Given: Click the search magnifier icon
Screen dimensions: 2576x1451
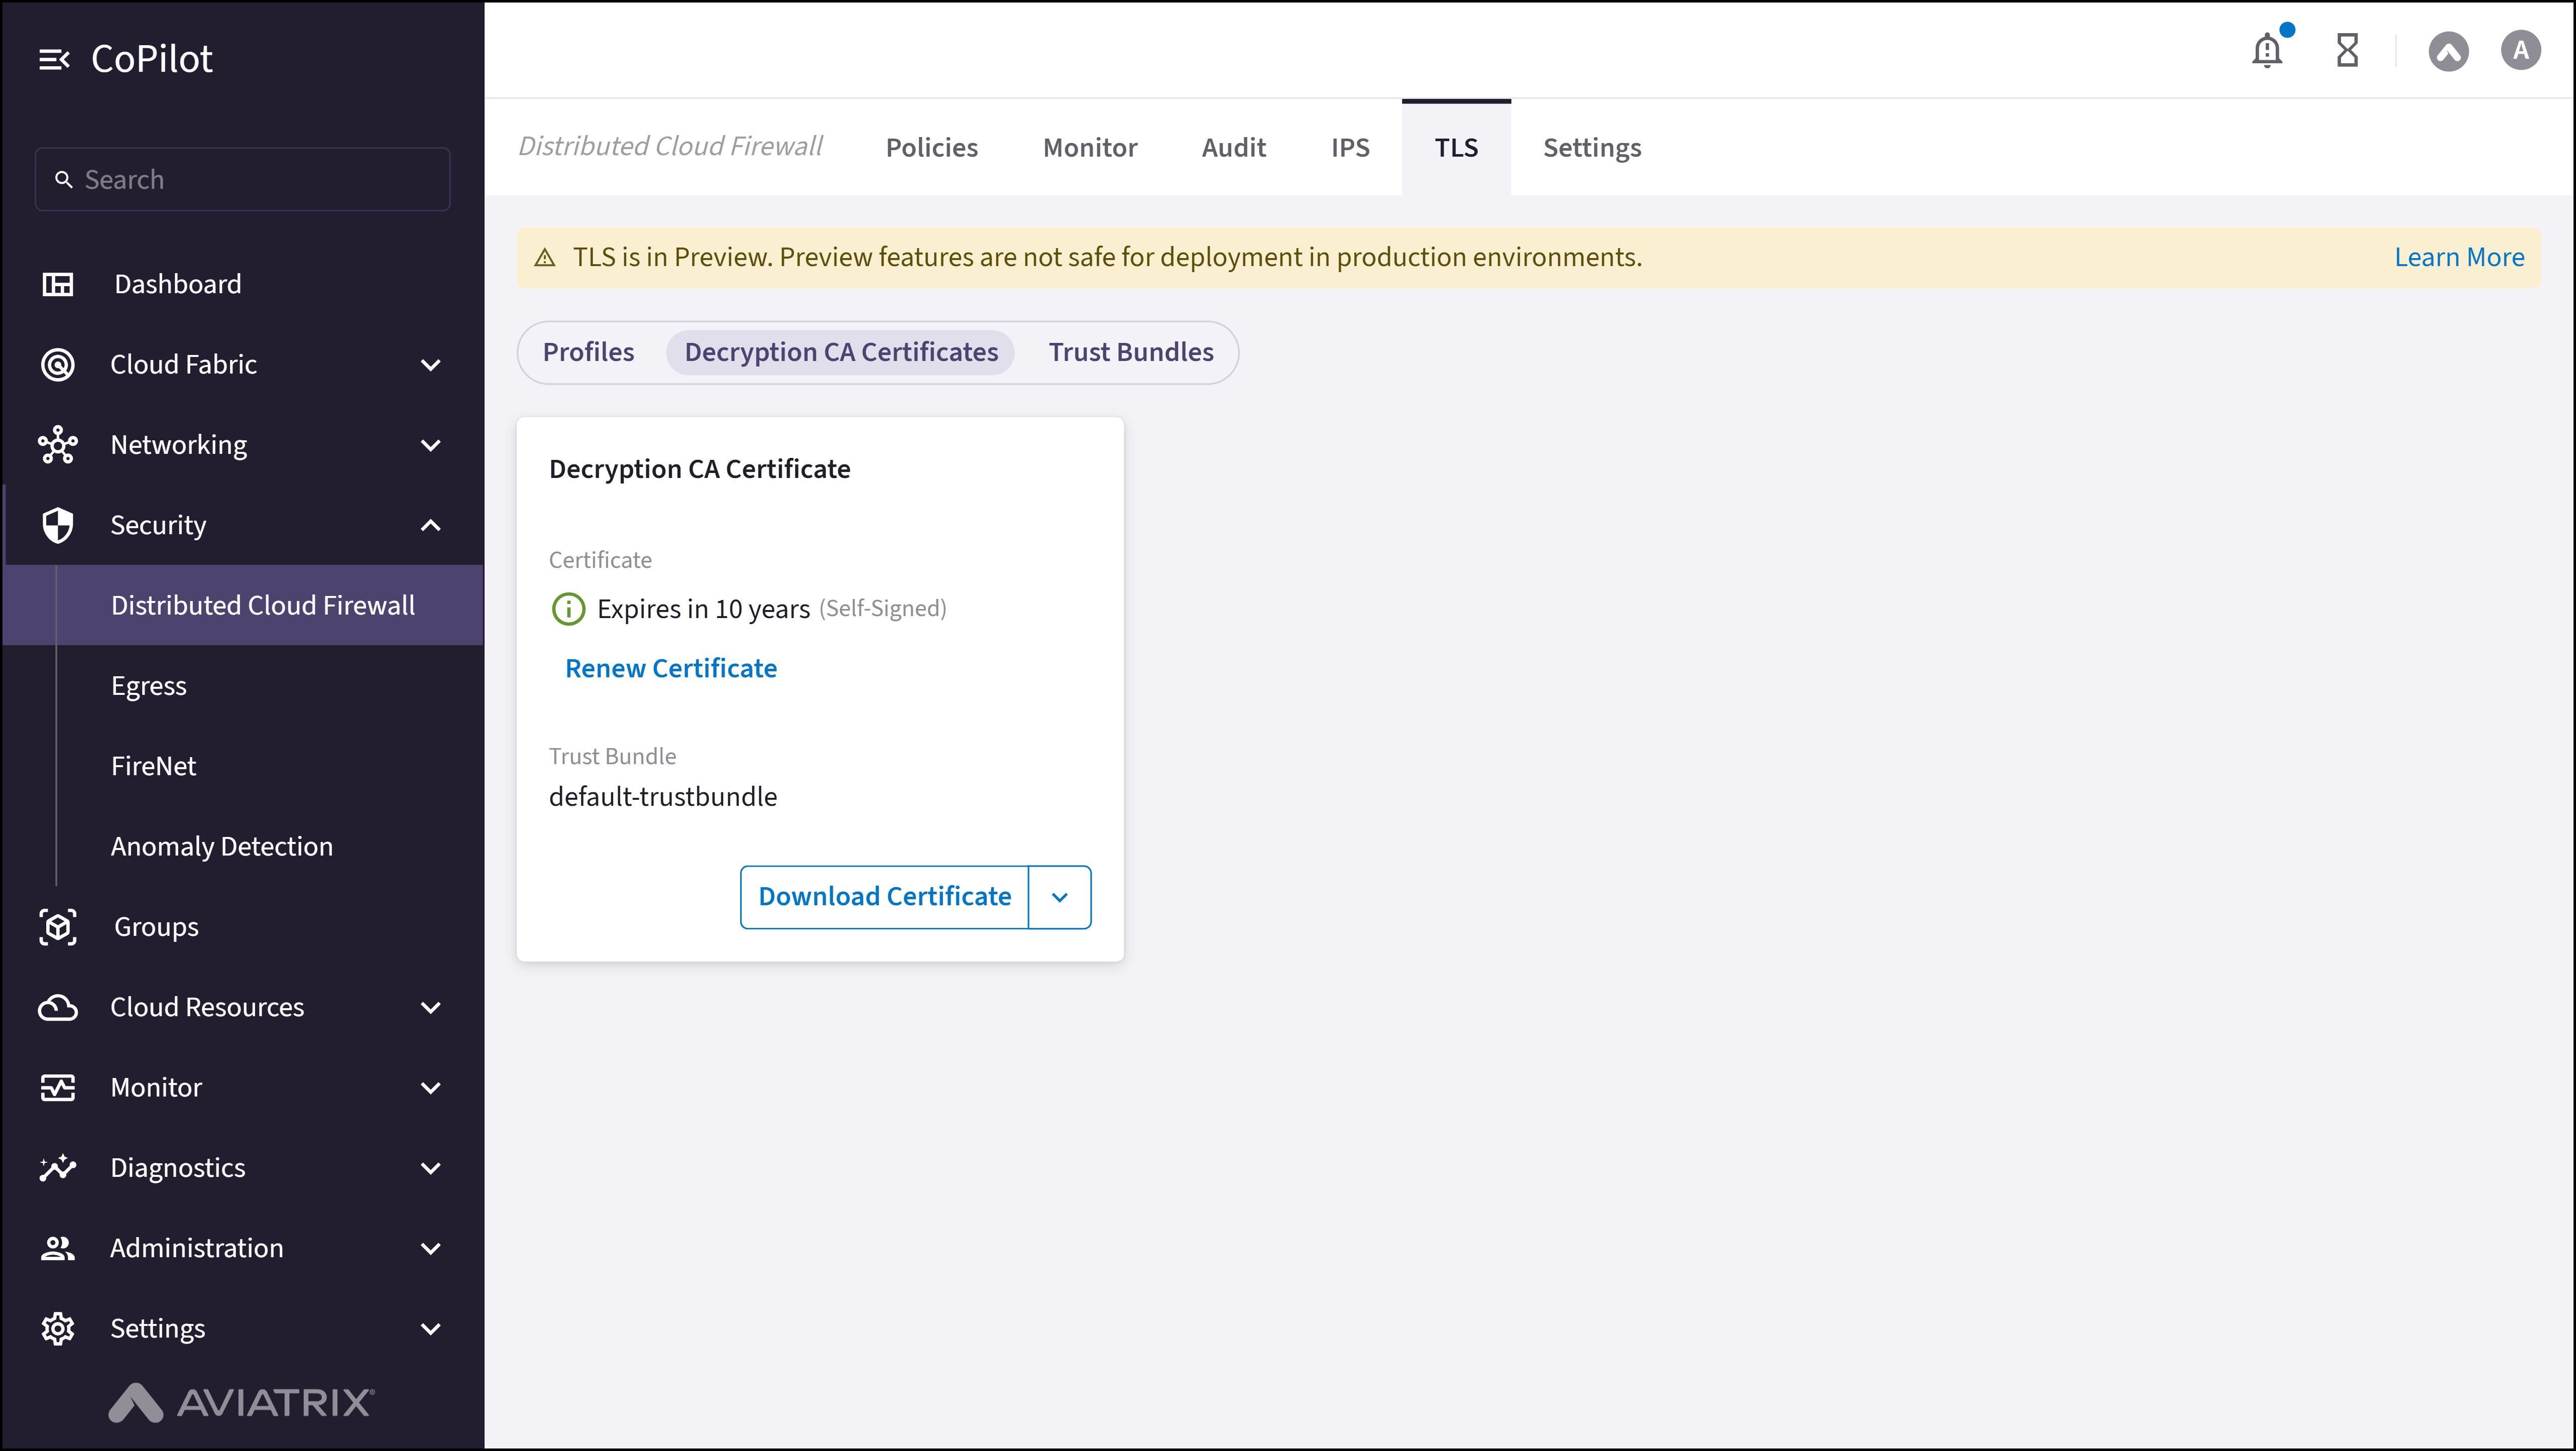Looking at the screenshot, I should pyautogui.click(x=63, y=179).
